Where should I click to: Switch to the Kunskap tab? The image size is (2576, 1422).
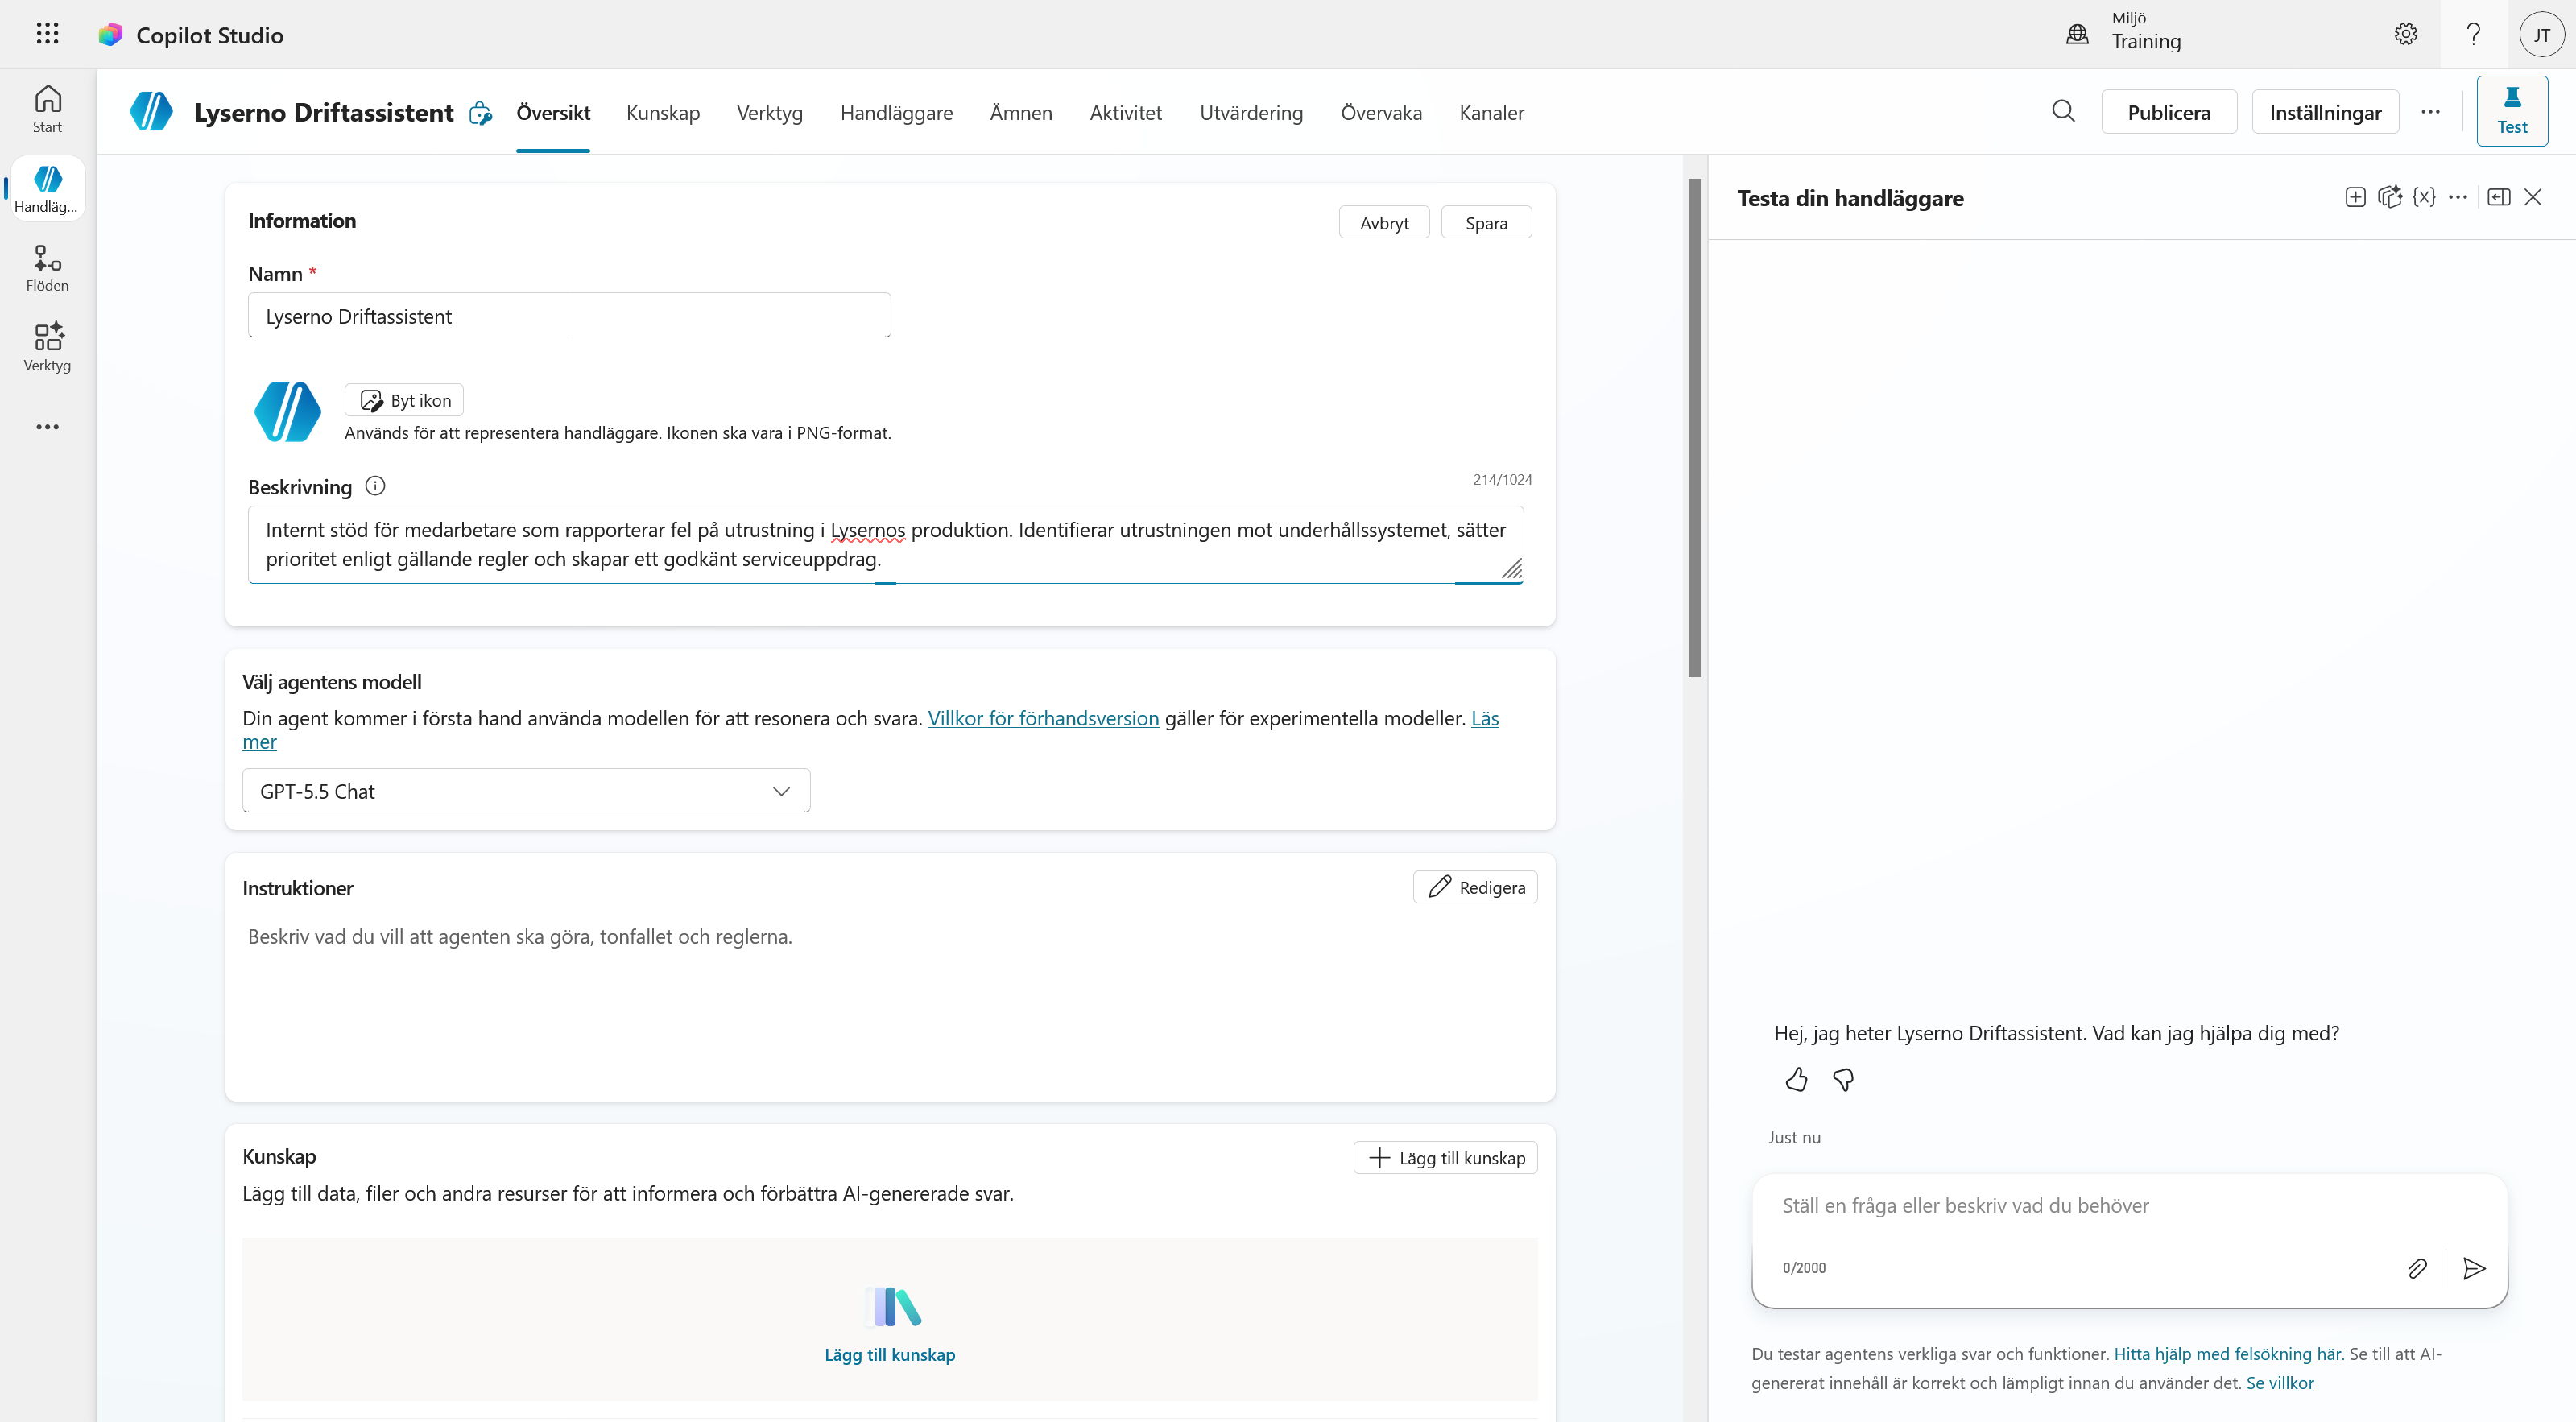(x=663, y=112)
